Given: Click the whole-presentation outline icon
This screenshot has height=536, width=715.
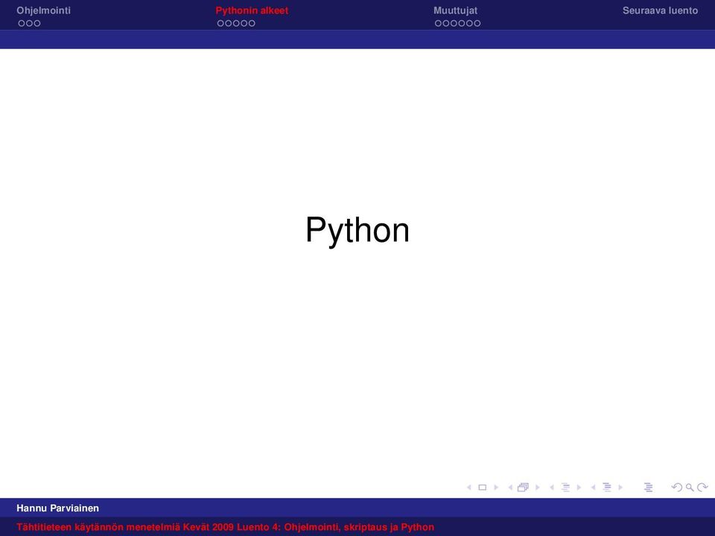Looking at the screenshot, I should click(649, 488).
